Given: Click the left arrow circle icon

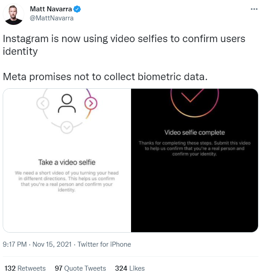Looking at the screenshot, I should tap(43, 103).
